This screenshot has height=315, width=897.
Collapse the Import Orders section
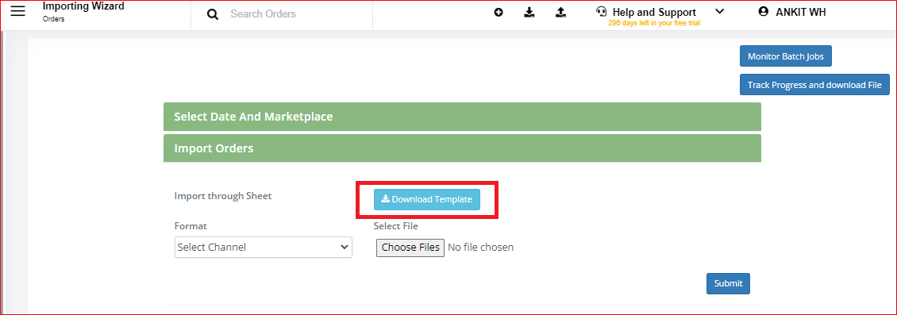tap(462, 148)
